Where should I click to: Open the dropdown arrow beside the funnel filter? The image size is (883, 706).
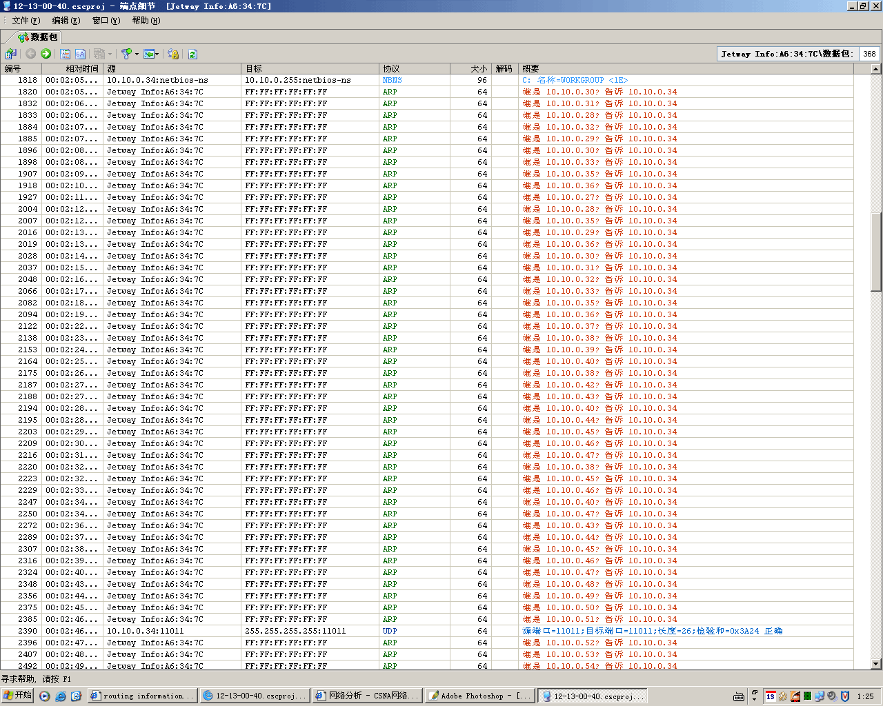click(137, 54)
